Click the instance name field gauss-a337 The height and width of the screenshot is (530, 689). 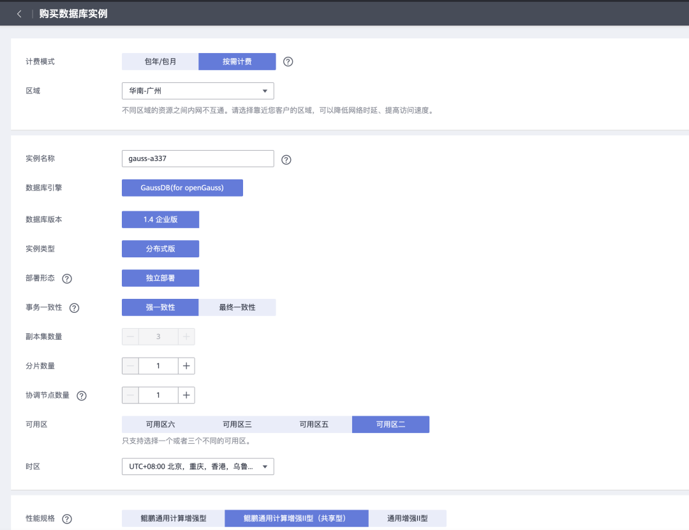198,159
